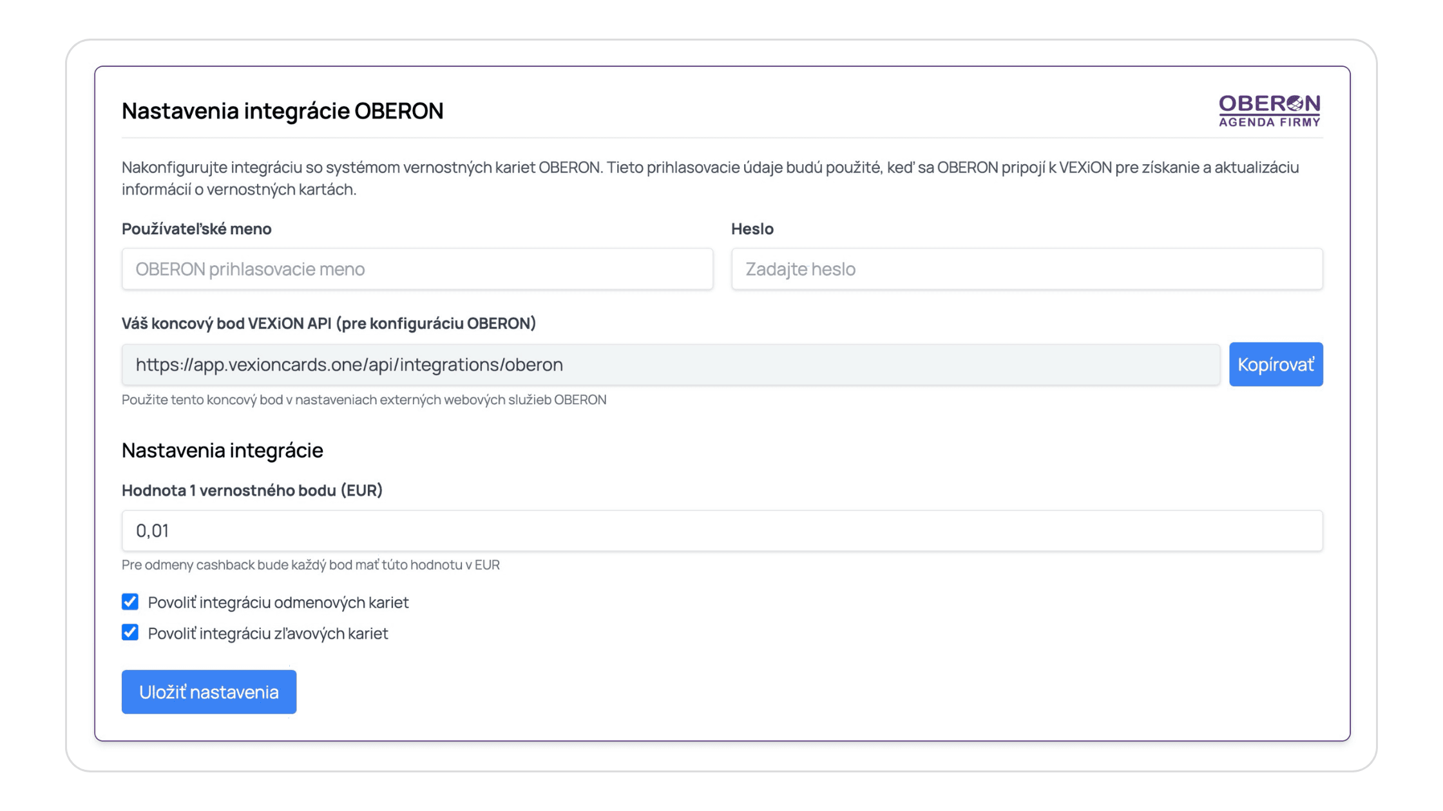Click the Heslo field label
The image size is (1443, 811).
coord(752,228)
